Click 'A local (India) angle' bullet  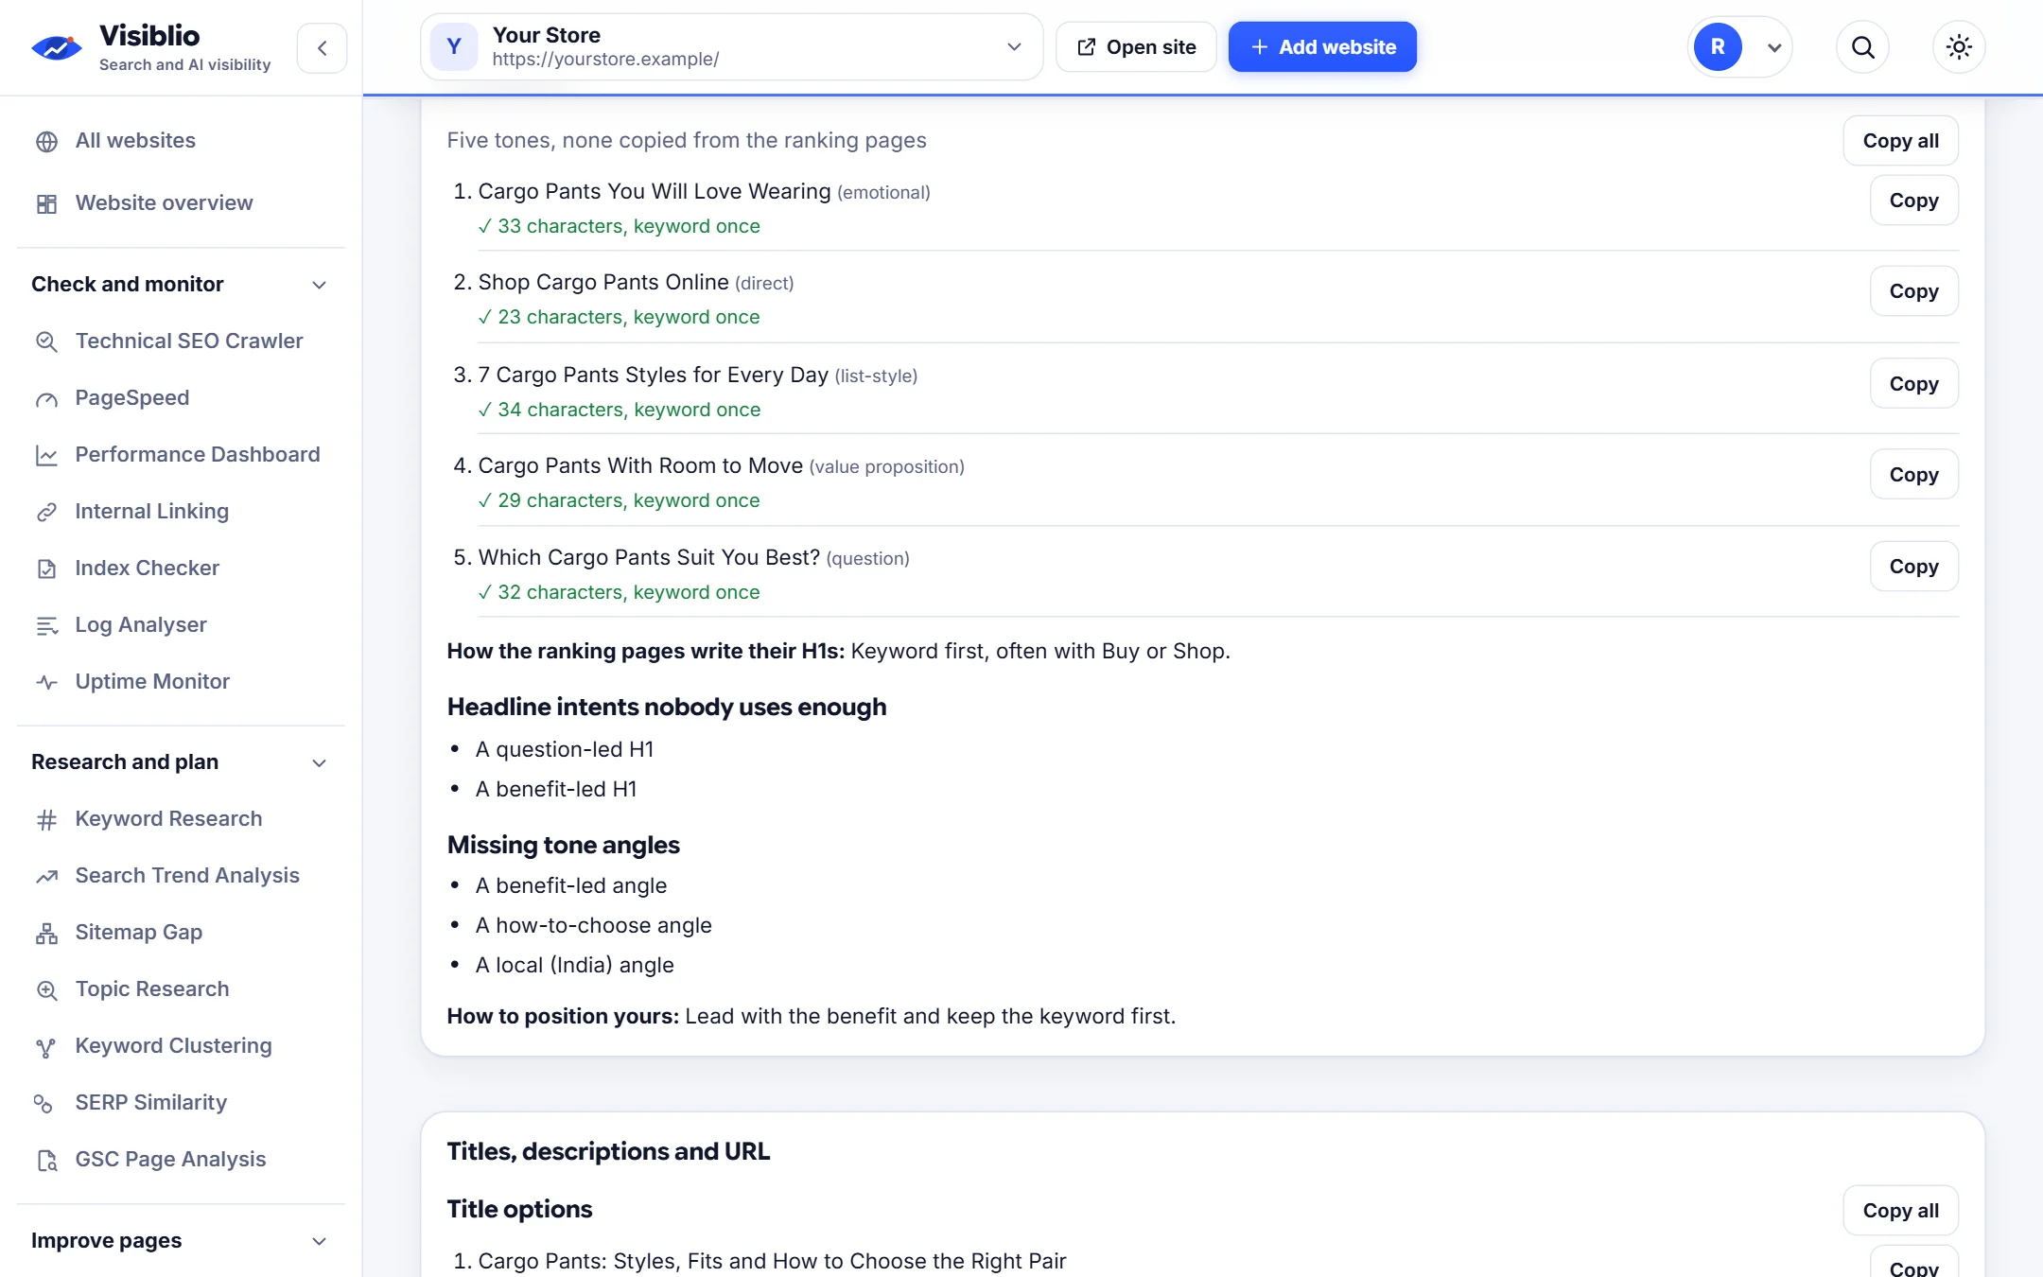pos(574,965)
